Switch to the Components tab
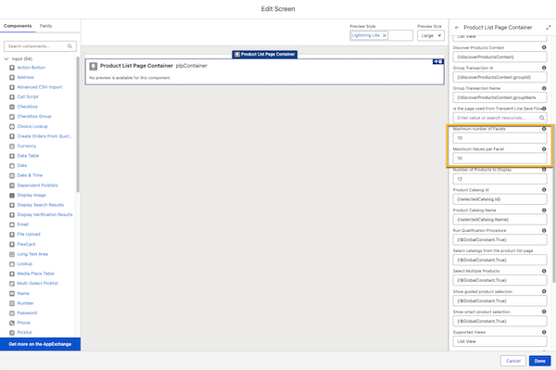Viewport: 556px width, 370px height. tap(18, 26)
